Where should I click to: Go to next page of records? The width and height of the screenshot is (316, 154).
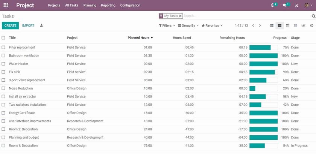click(260, 25)
